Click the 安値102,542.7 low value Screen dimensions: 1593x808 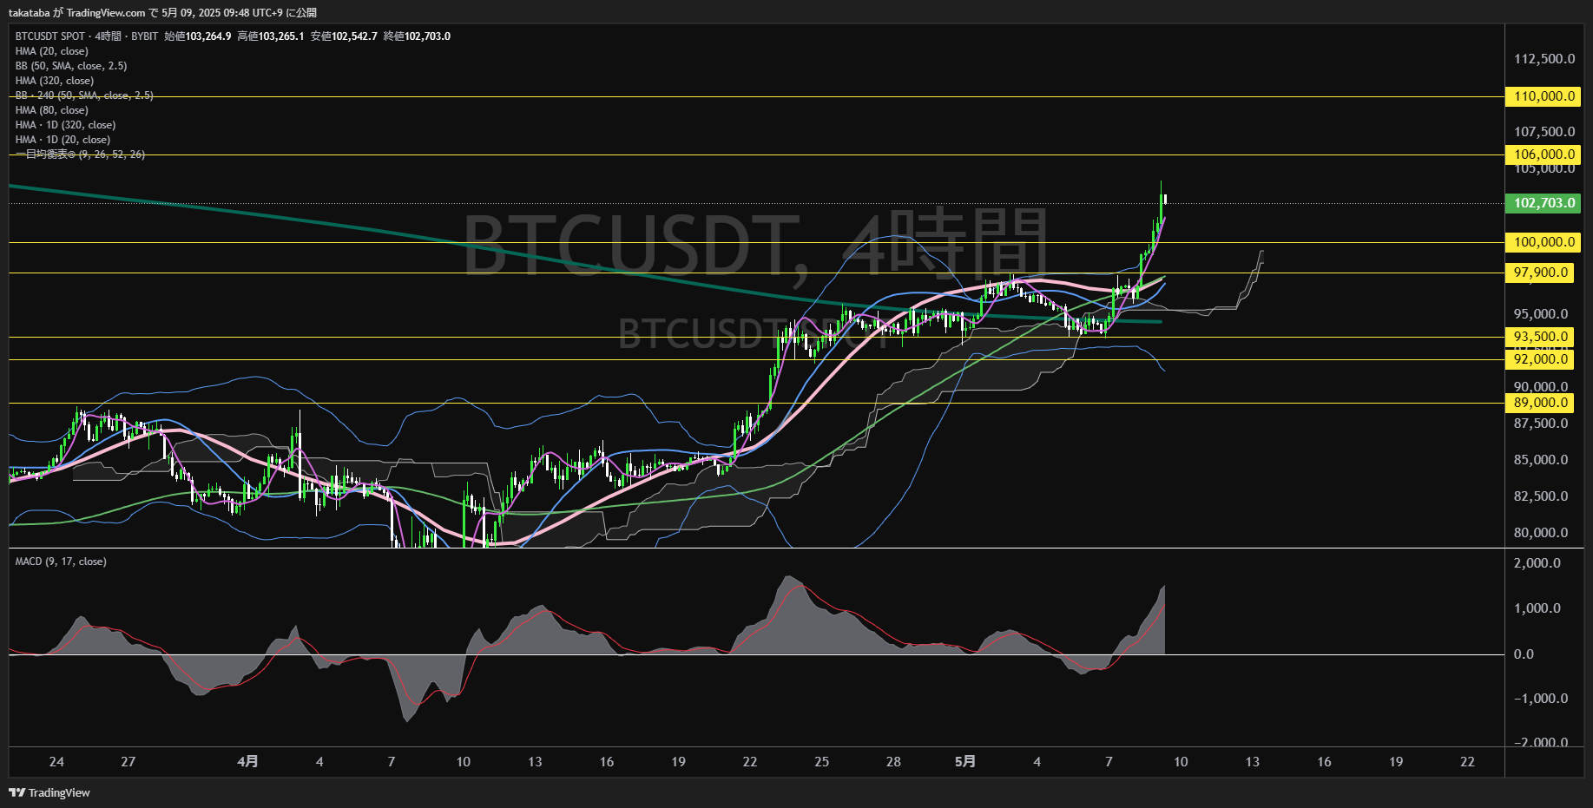[344, 36]
